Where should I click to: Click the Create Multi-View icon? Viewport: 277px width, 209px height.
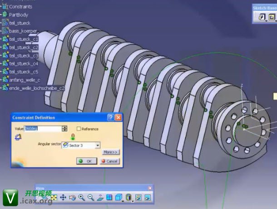109,197
